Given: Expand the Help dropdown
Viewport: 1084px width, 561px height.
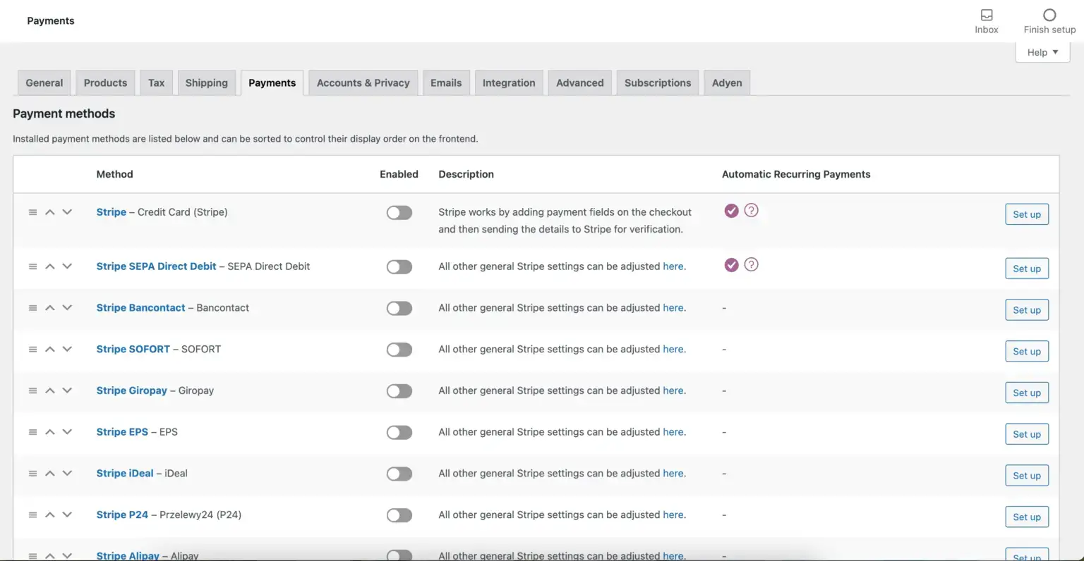Looking at the screenshot, I should [1043, 52].
